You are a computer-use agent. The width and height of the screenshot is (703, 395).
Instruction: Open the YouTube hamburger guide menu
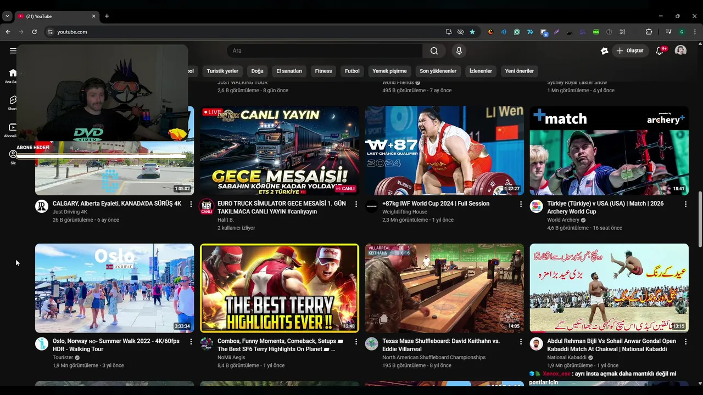pos(13,50)
